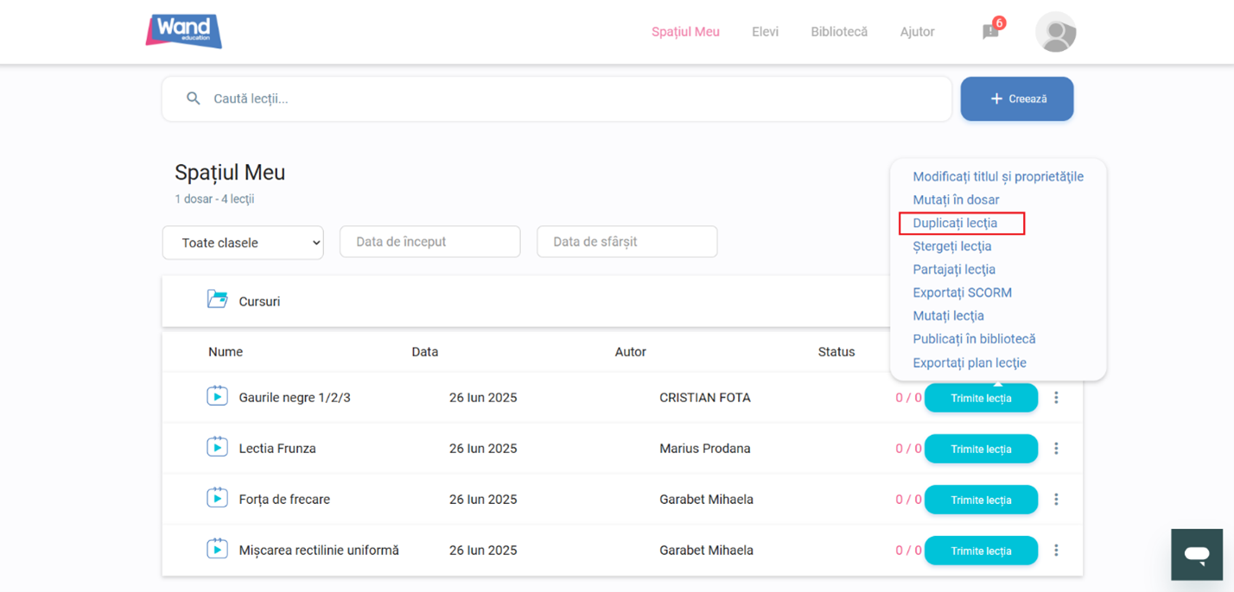Choose Exportați SCORM in the menu
The image size is (1234, 592).
click(x=962, y=293)
